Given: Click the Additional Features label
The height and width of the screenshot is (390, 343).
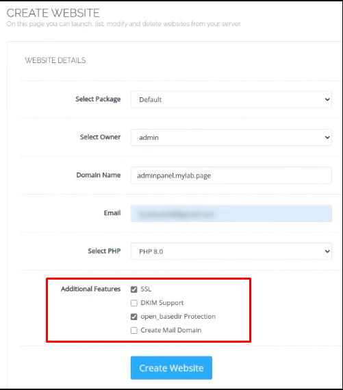Looking at the screenshot, I should coord(90,289).
